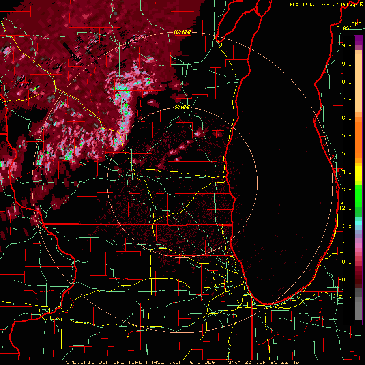The image size is (365, 365).
Task: Click the 5.8 value on the scale
Action: [347, 136]
